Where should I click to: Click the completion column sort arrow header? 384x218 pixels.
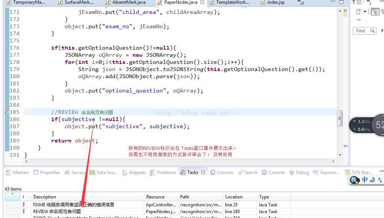tap(12, 197)
